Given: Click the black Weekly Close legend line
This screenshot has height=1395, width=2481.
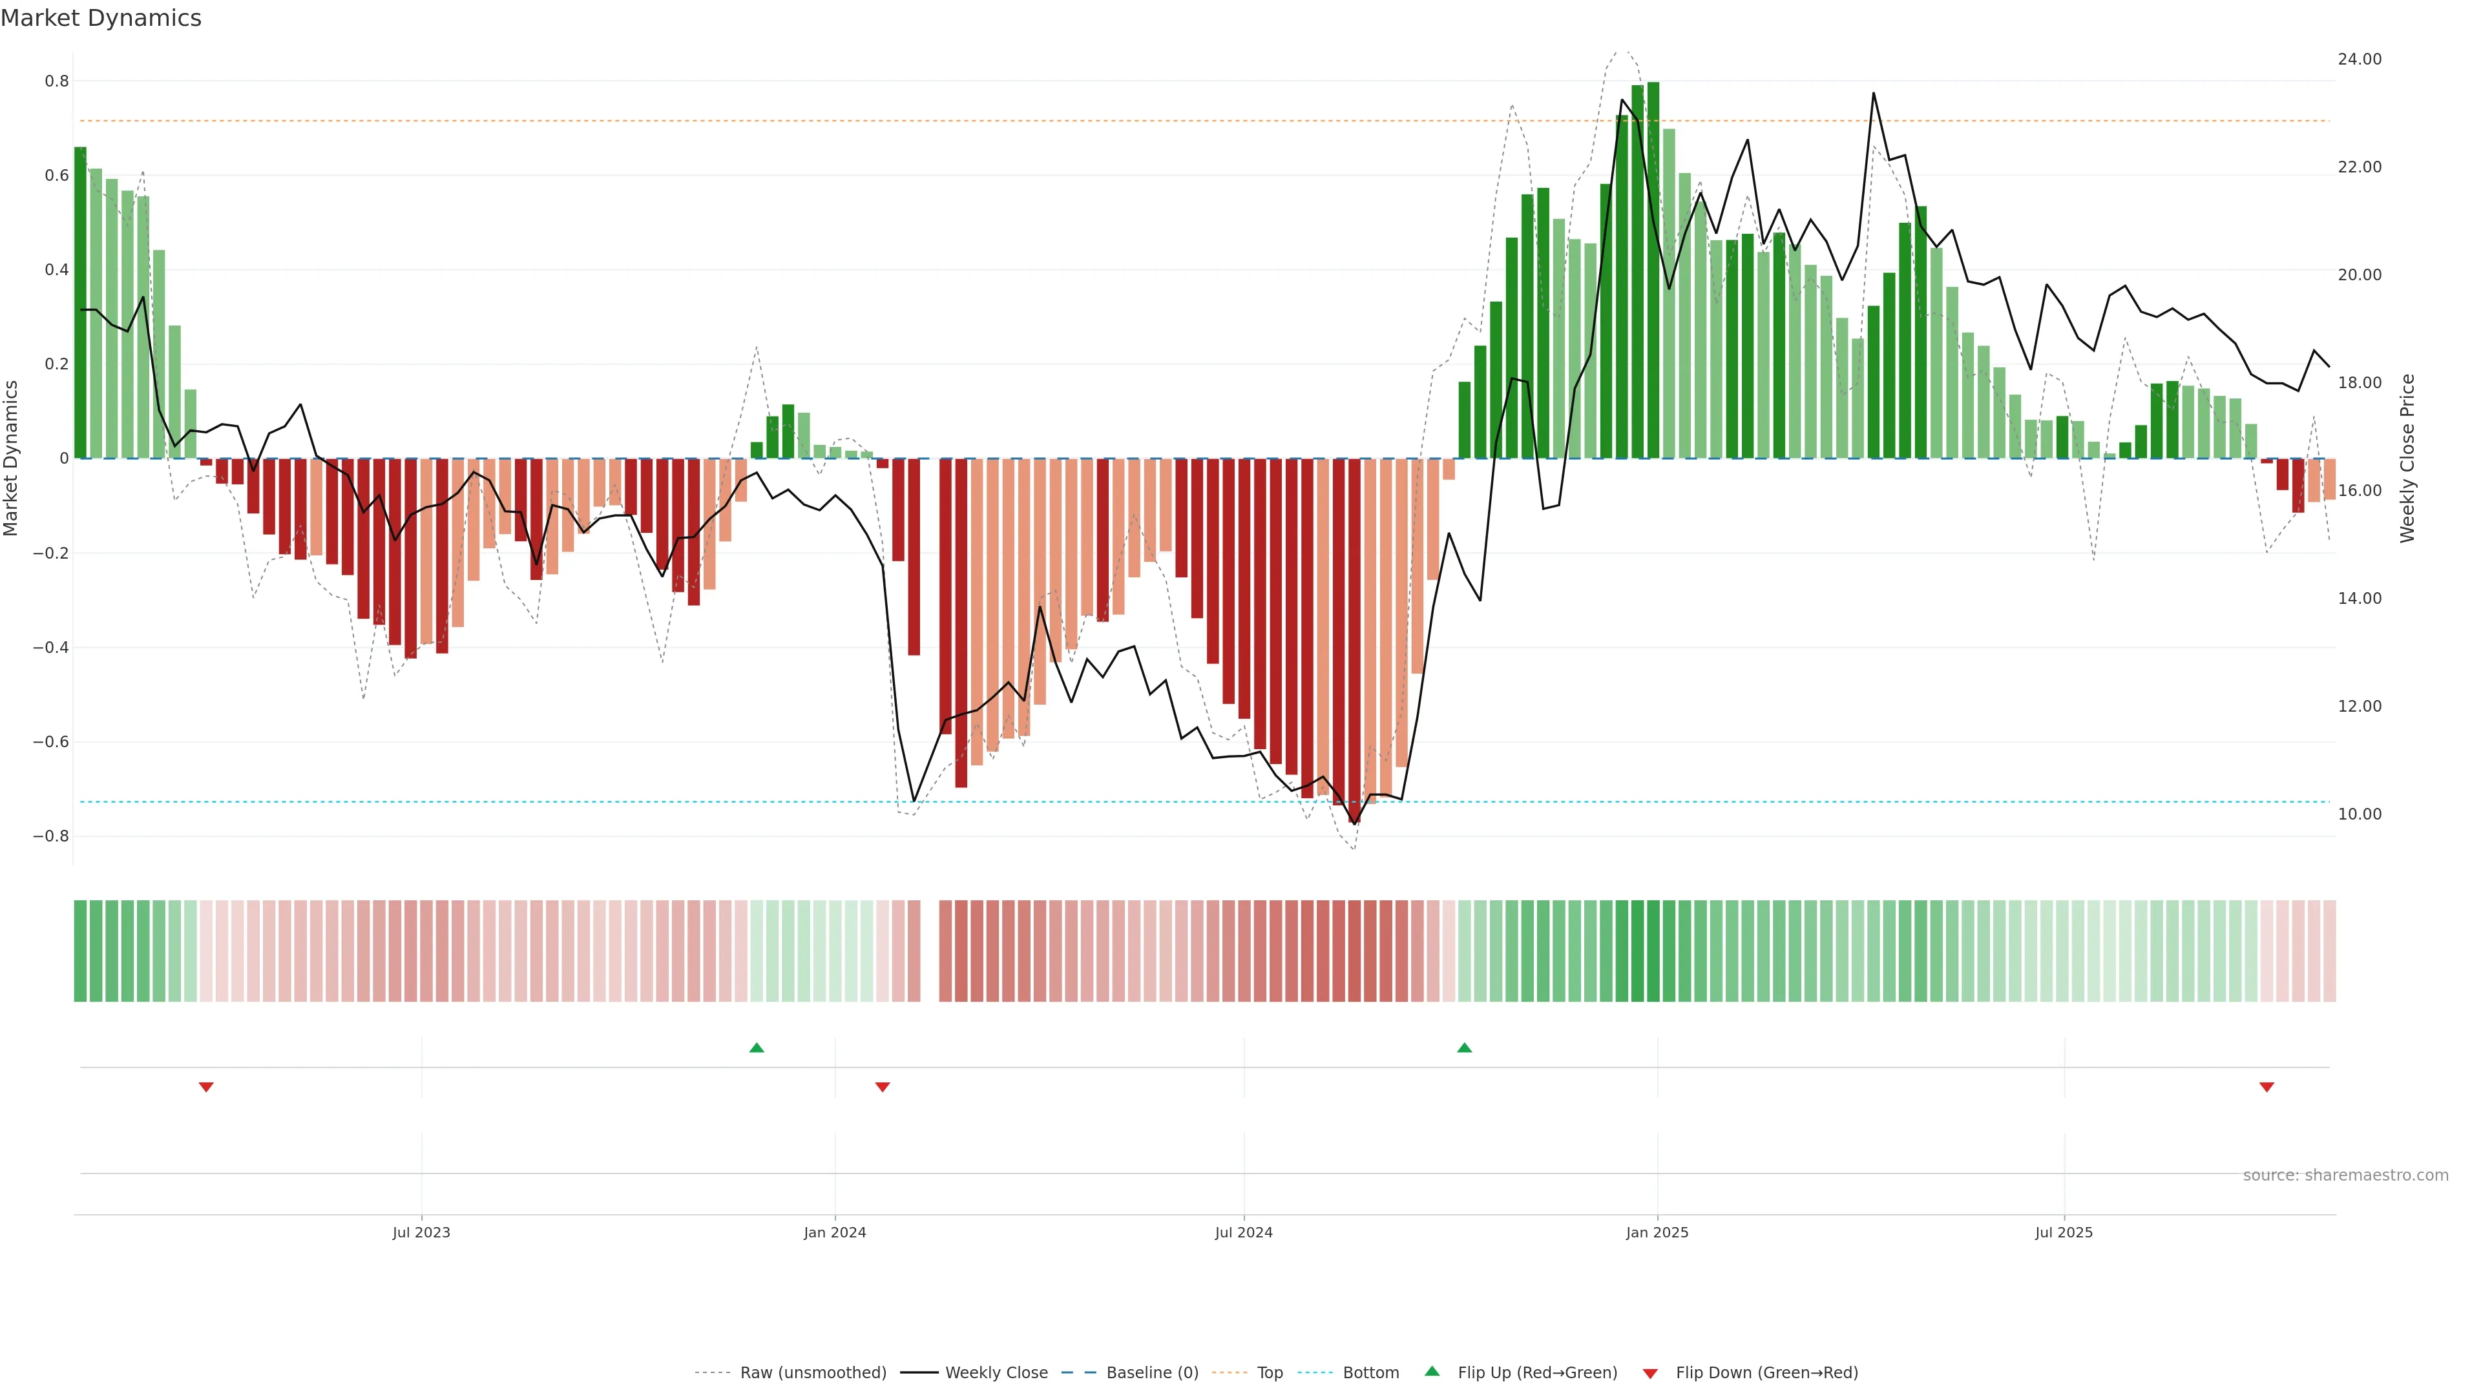Looking at the screenshot, I should click(x=919, y=1373).
